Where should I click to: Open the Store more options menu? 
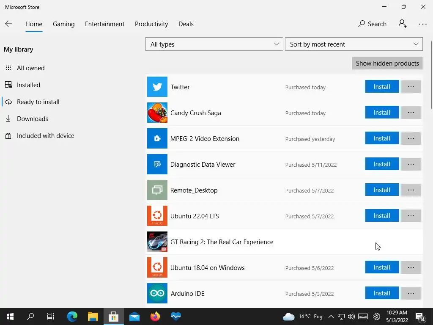tap(423, 24)
